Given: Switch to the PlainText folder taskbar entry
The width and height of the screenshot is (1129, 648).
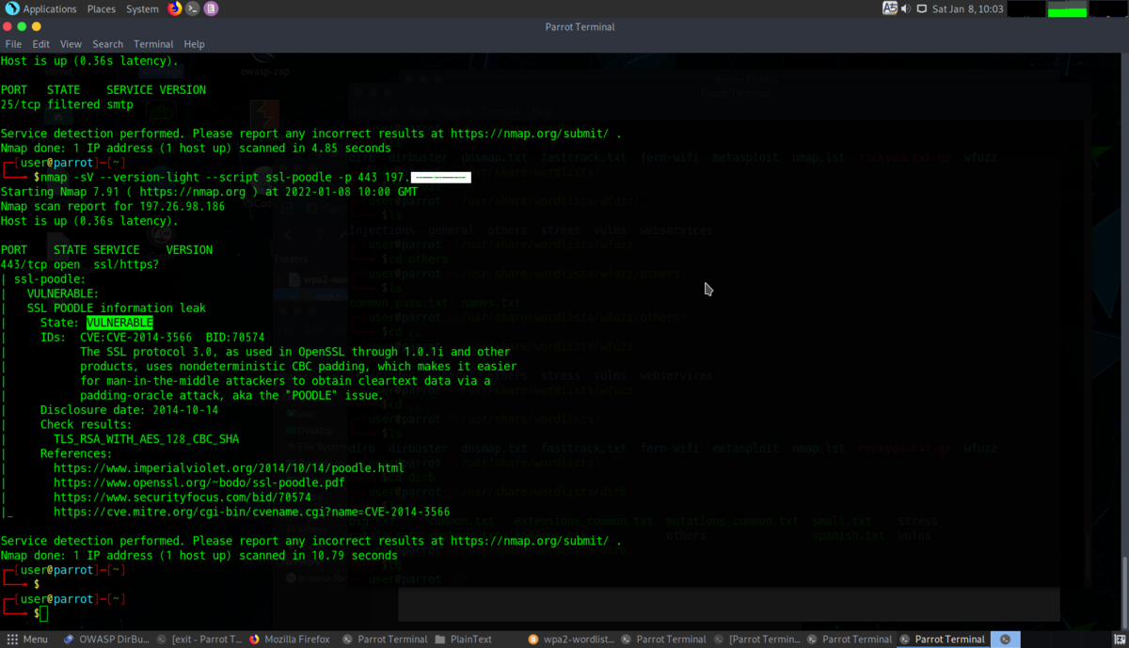Looking at the screenshot, I should pos(464,640).
